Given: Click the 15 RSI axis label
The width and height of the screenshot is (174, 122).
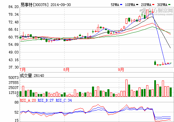Looking at the screenshot, I should pyautogui.click(x=17, y=120).
